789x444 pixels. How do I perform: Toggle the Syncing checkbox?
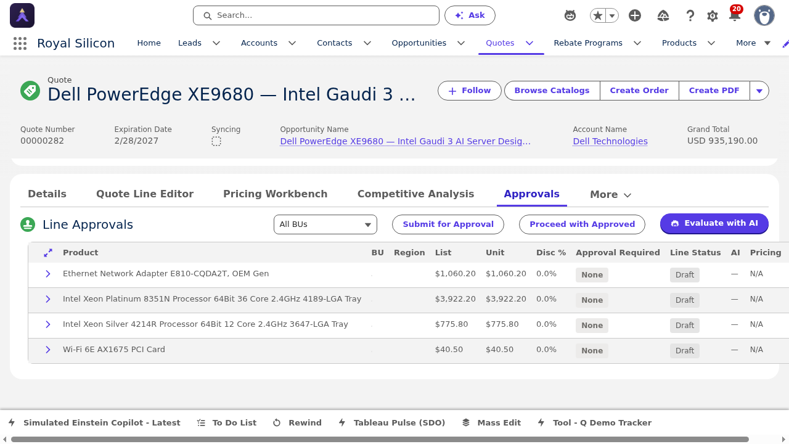(216, 141)
